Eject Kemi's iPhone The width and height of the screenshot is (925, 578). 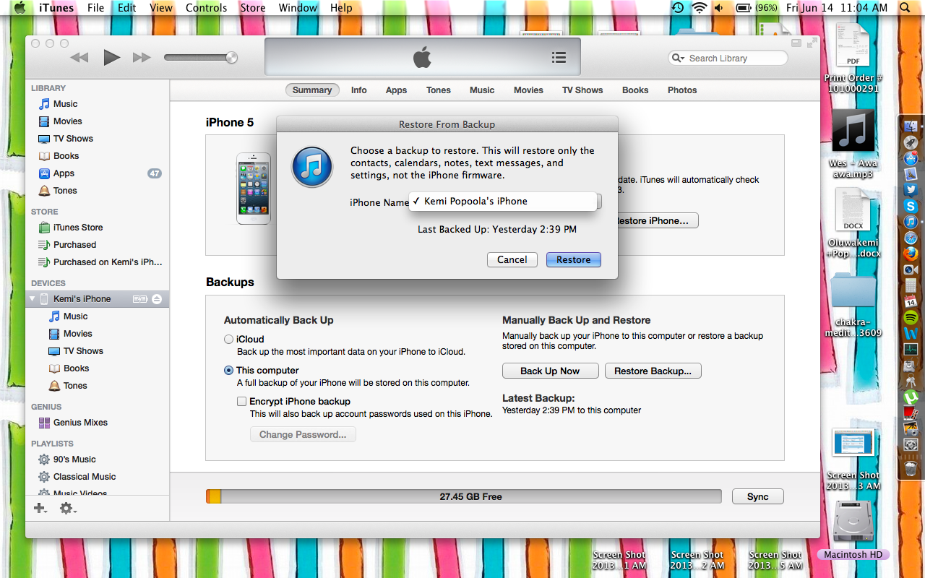[x=157, y=299]
